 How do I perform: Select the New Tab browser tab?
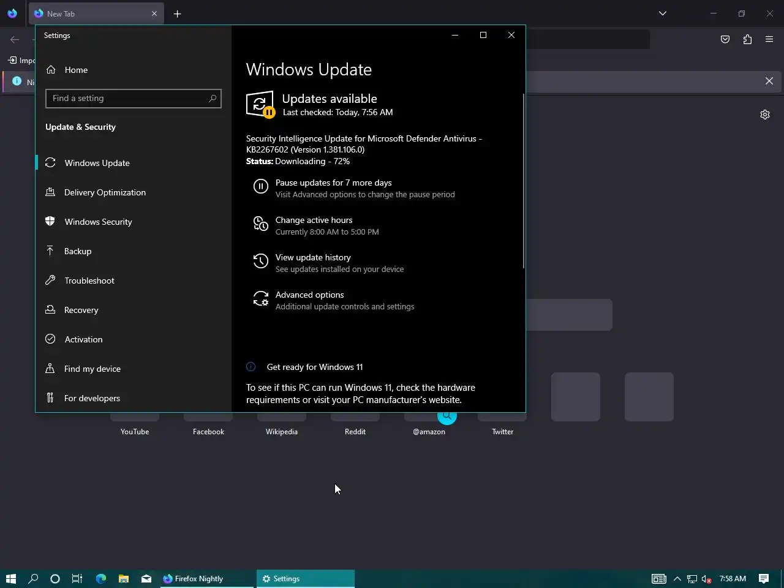pyautogui.click(x=96, y=13)
